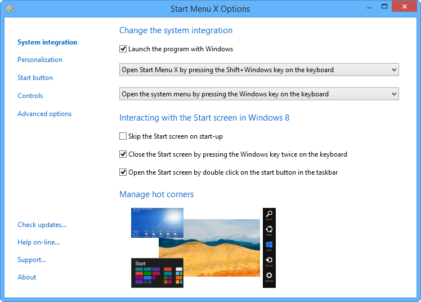Click the Search charm icon in hot corners preview

(x=269, y=214)
